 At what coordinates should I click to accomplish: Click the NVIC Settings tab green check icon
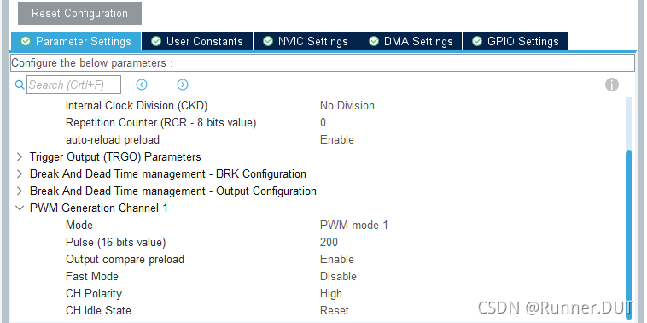268,41
